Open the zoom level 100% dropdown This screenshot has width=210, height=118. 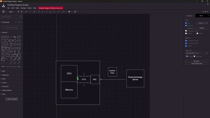[12, 12]
